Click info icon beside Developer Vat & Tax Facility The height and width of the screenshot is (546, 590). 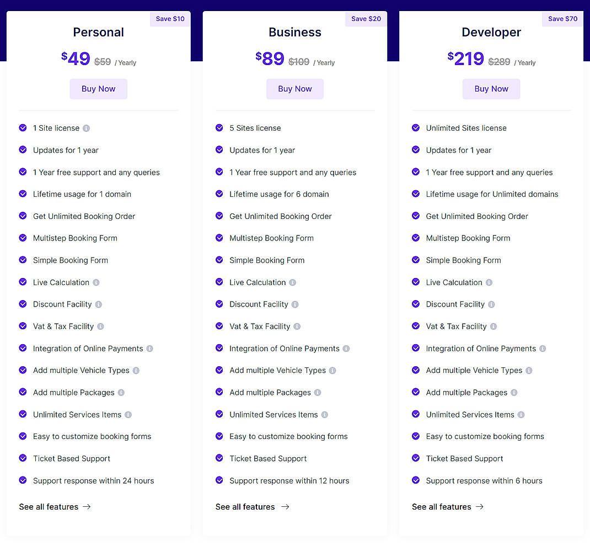coord(494,326)
